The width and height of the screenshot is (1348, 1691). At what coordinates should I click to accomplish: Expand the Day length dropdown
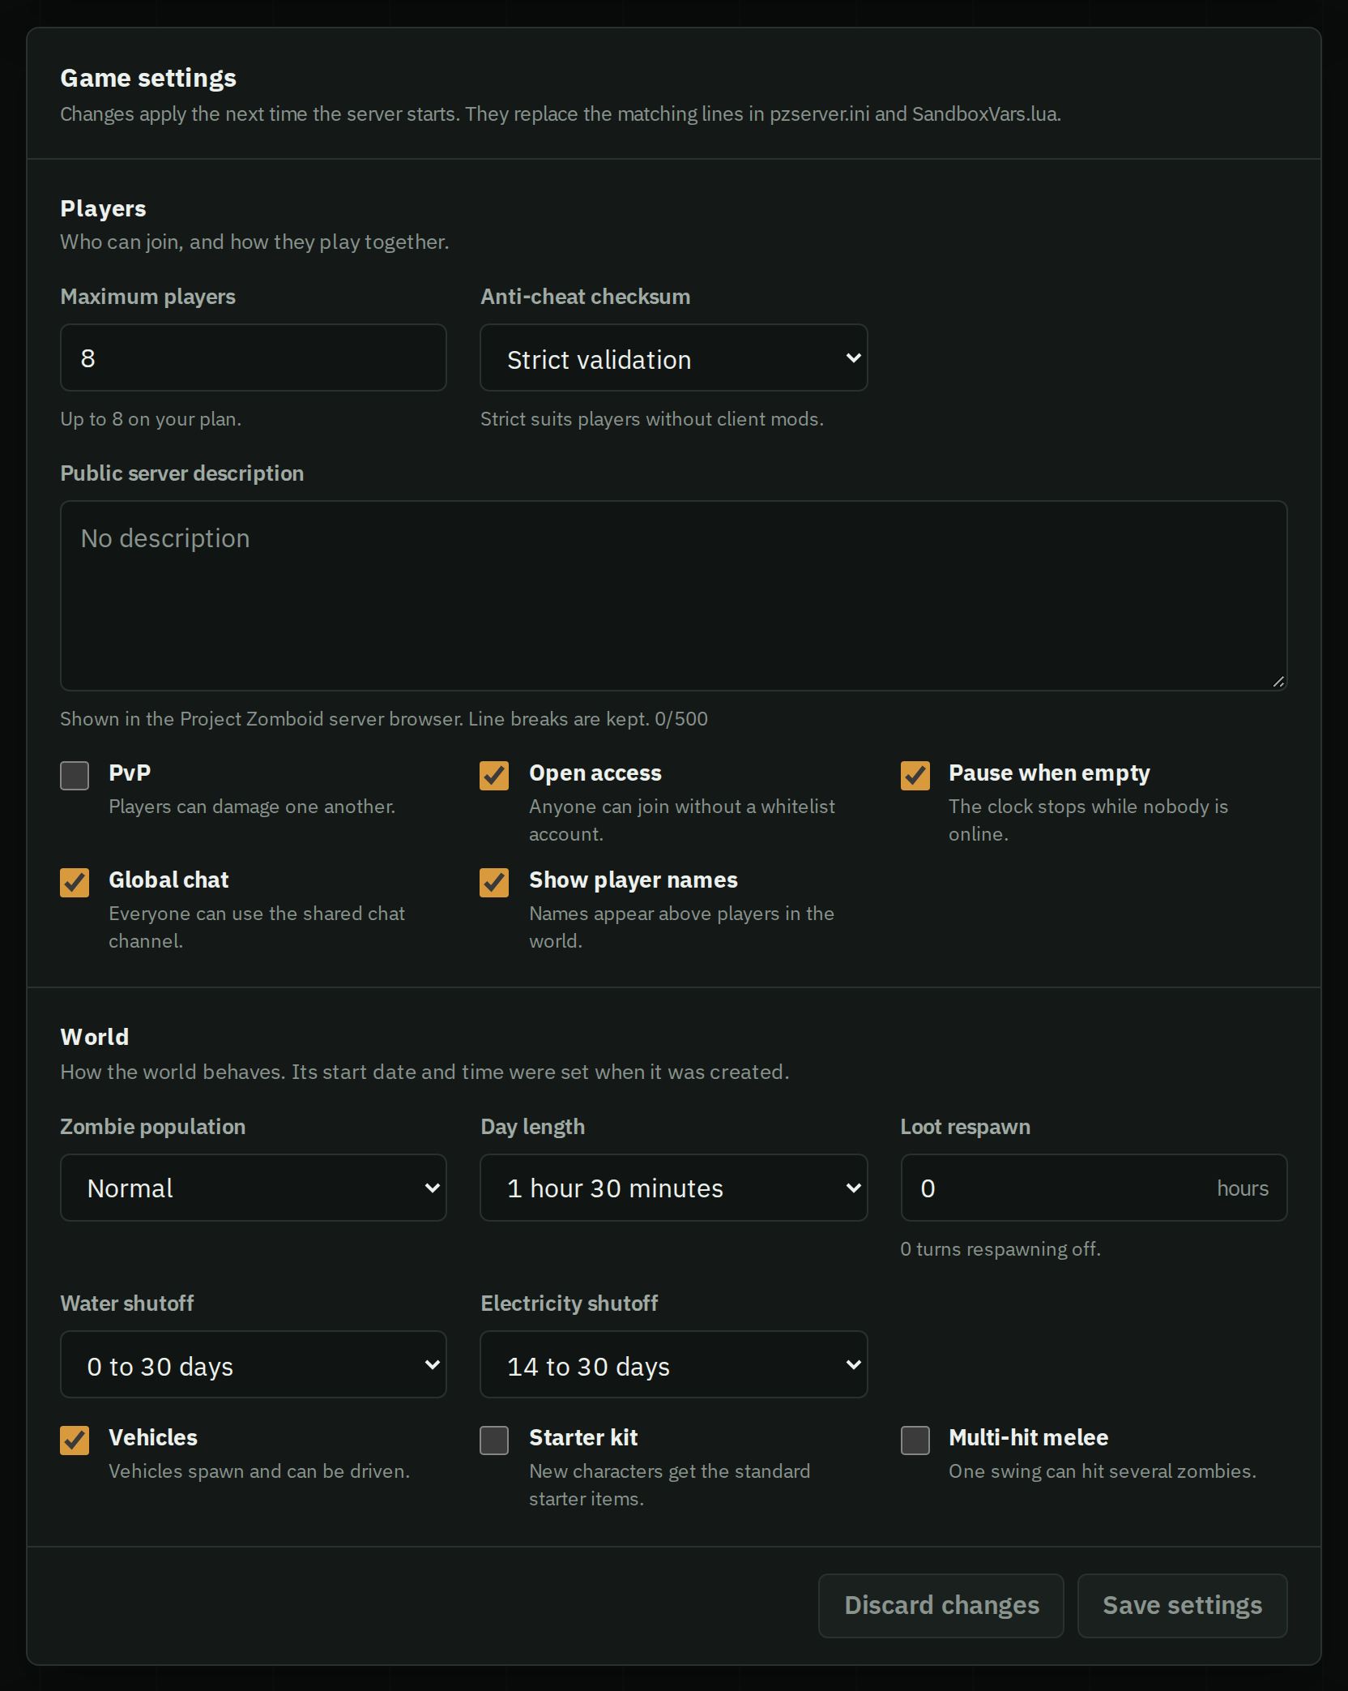pos(673,1188)
